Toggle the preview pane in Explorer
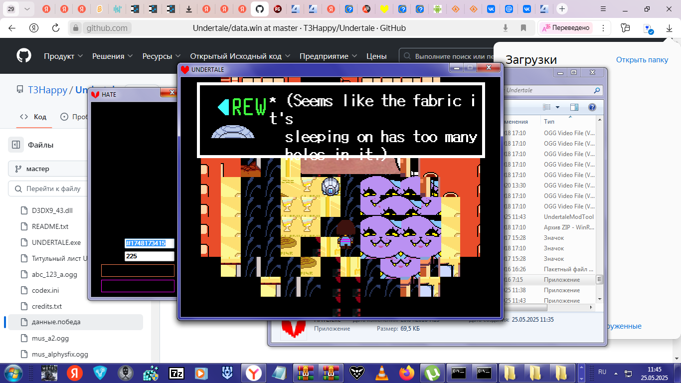 click(x=574, y=107)
